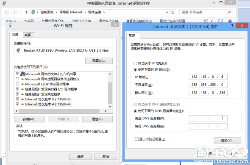Open the 组织 toolbar dropdown in Explorer
This screenshot has height=165, width=250.
pos(11,21)
